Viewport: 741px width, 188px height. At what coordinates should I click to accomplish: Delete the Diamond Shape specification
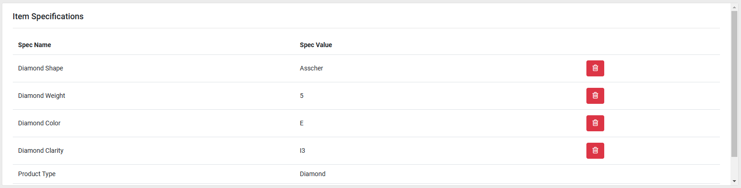(x=595, y=68)
